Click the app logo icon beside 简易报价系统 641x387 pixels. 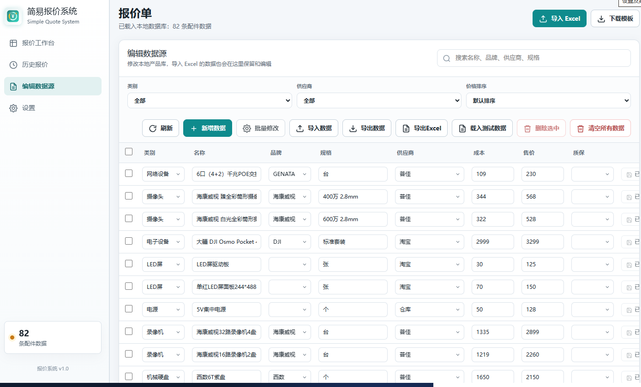point(13,17)
